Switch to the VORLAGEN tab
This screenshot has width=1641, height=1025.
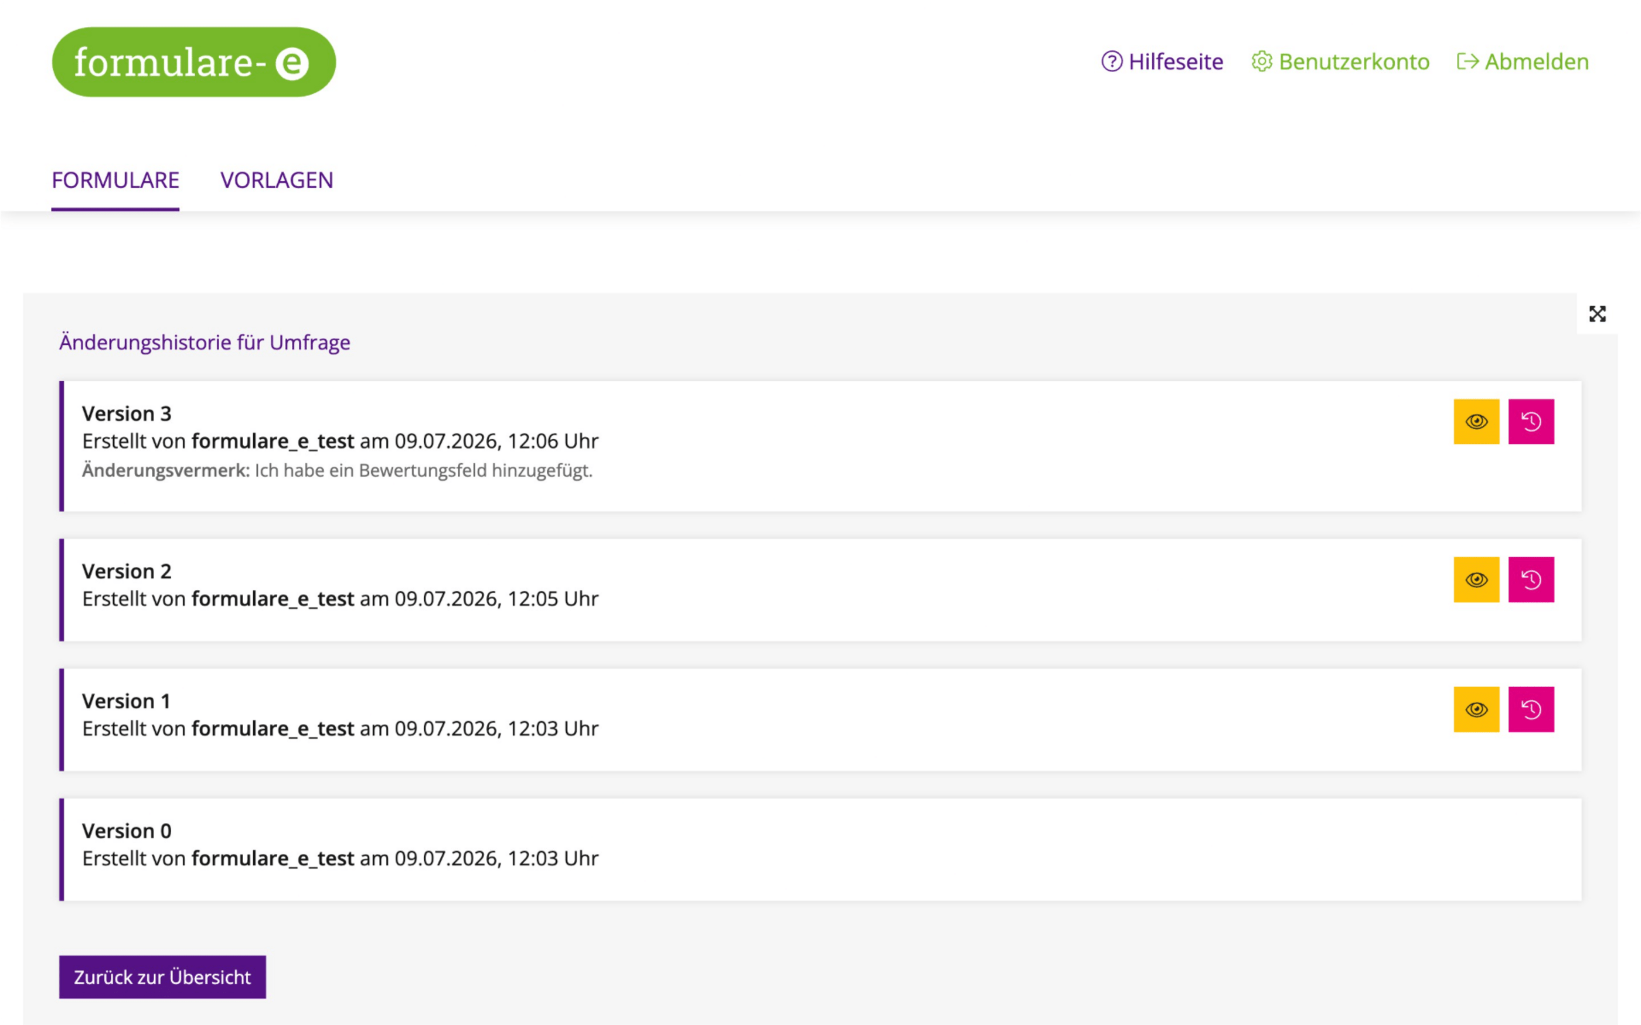277,180
